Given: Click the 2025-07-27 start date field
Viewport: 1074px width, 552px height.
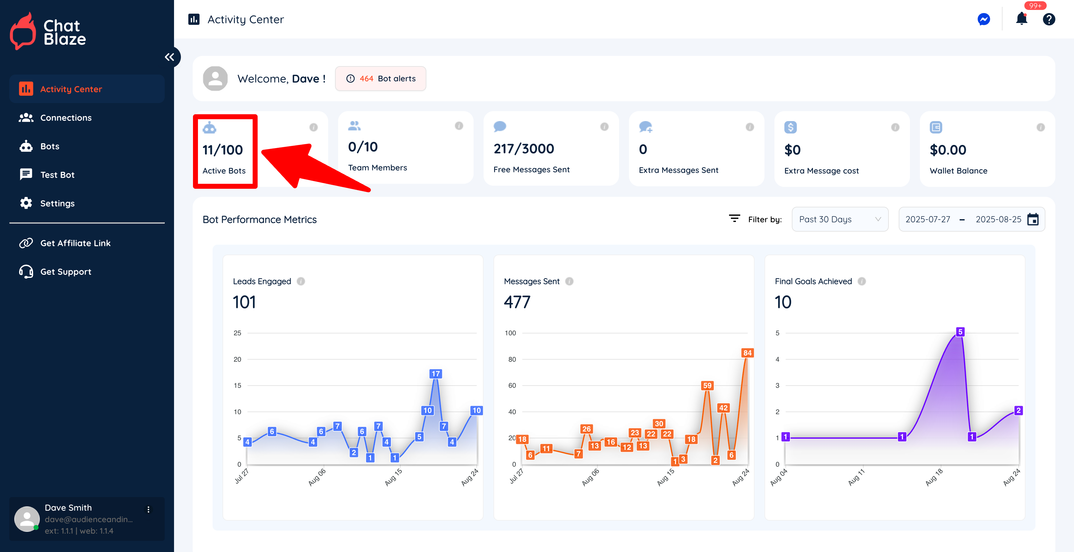Looking at the screenshot, I should (927, 219).
